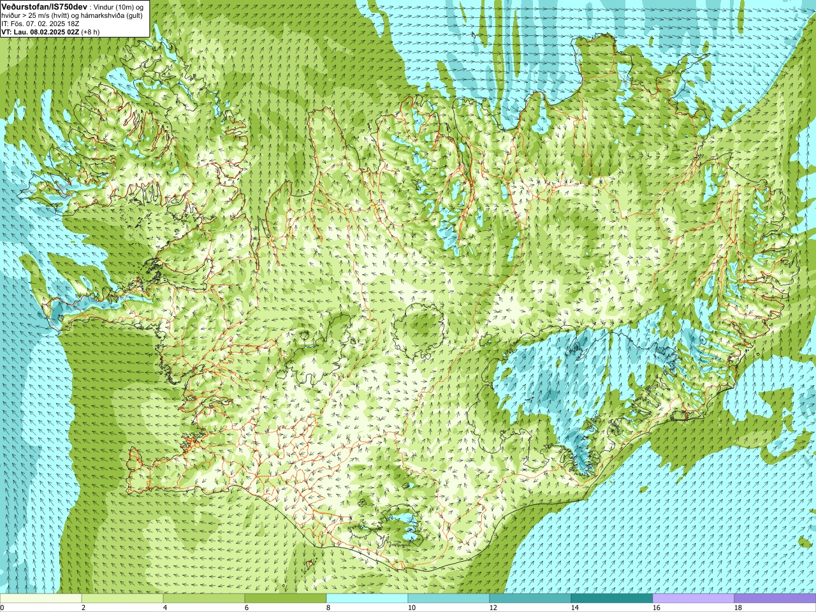Screen dimensions: 816x612
Task: Click the 6–8 m/s dark green legend swatch
Action: tap(286, 599)
